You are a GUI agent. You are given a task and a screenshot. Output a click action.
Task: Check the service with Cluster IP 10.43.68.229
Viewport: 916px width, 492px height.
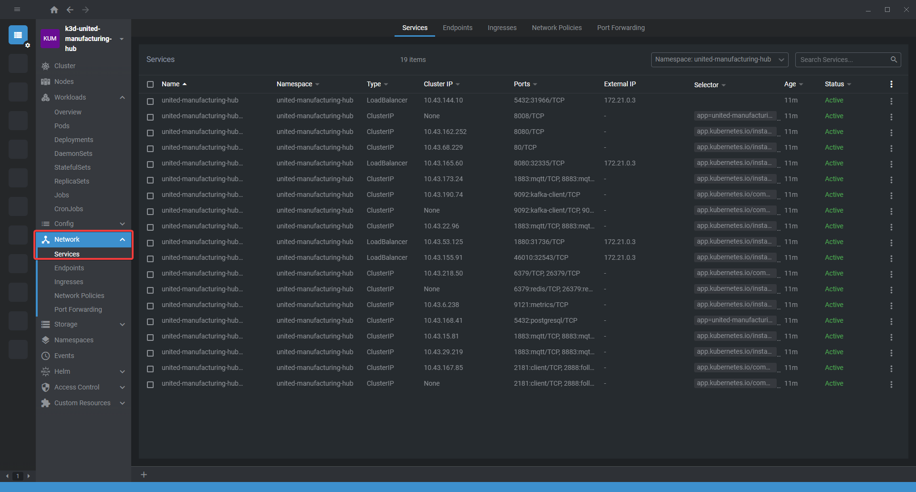point(150,148)
